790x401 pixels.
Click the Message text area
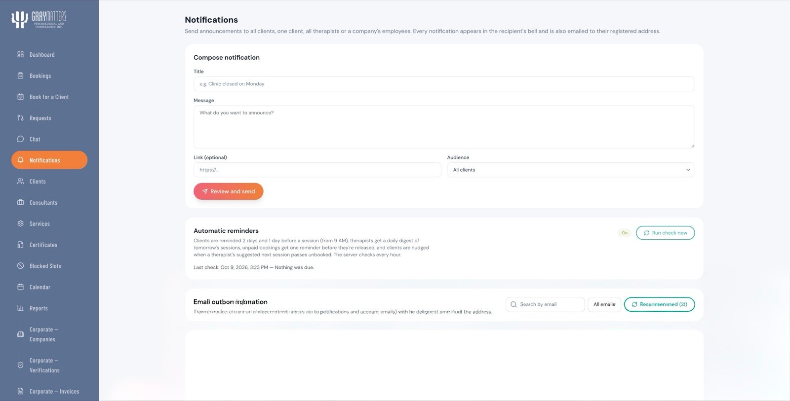click(x=444, y=127)
